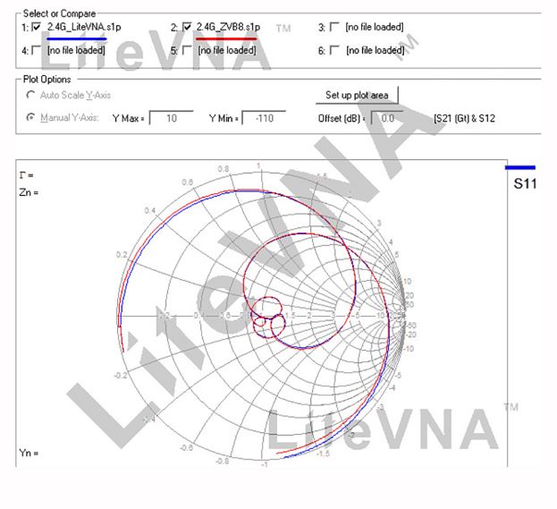Click the [S21 (Gt) & S12 label
The image size is (557, 509).
464,118
